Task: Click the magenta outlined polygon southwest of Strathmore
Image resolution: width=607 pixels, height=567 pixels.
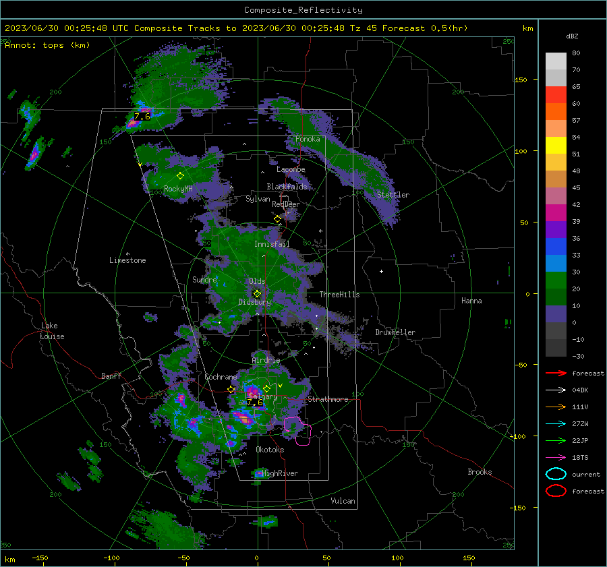Action: tap(297, 430)
